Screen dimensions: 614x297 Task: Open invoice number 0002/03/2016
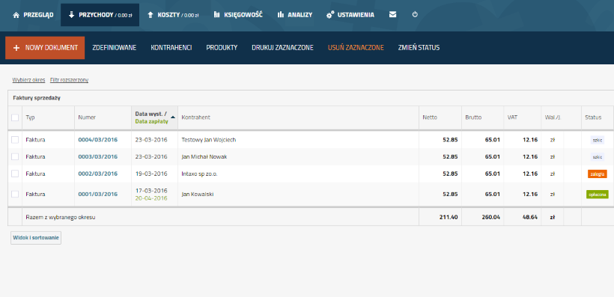(97, 174)
